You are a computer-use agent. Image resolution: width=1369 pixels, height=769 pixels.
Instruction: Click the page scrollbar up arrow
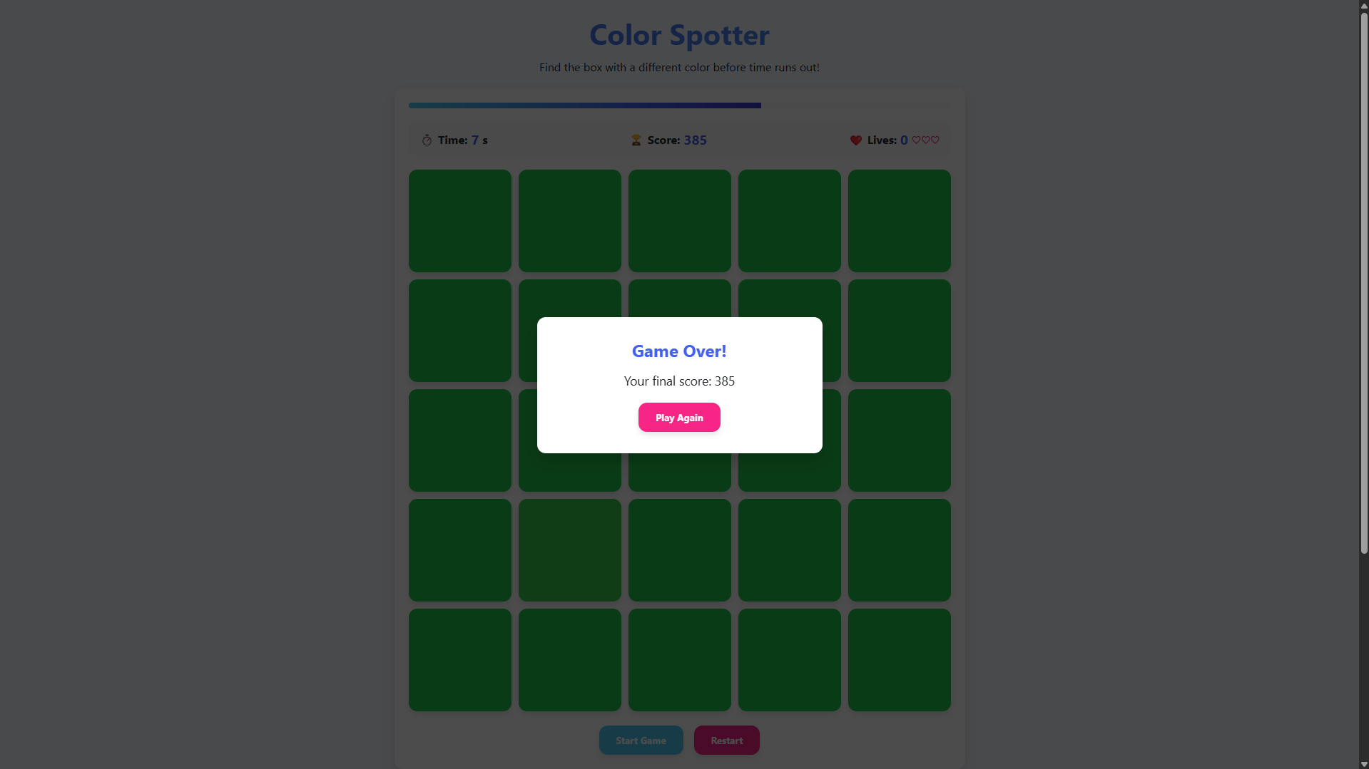(x=1363, y=6)
